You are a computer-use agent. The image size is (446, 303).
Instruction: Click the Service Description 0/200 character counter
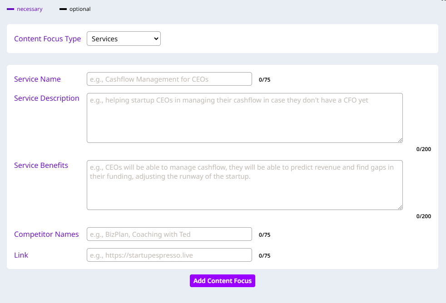click(423, 149)
